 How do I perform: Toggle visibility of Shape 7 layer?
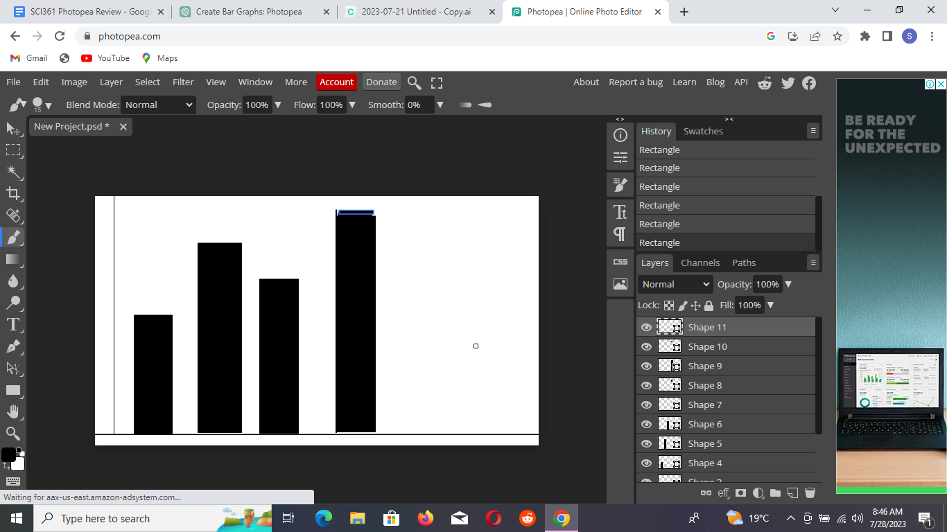(645, 405)
